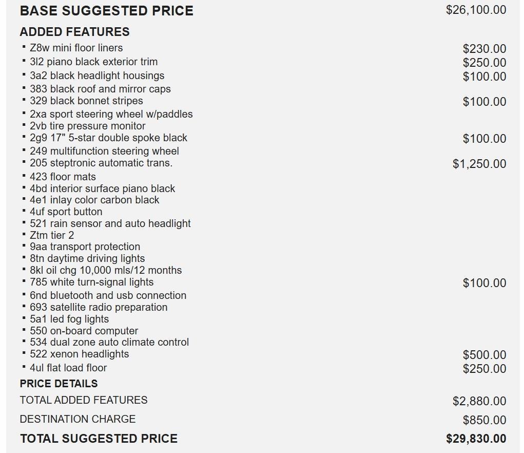The image size is (524, 453).
Task: Click the $500.00 price value
Action: (484, 355)
